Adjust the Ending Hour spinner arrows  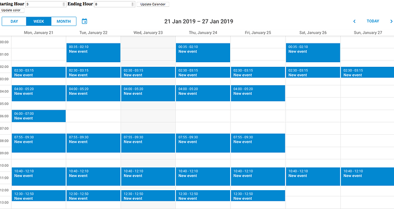pos(132,4)
